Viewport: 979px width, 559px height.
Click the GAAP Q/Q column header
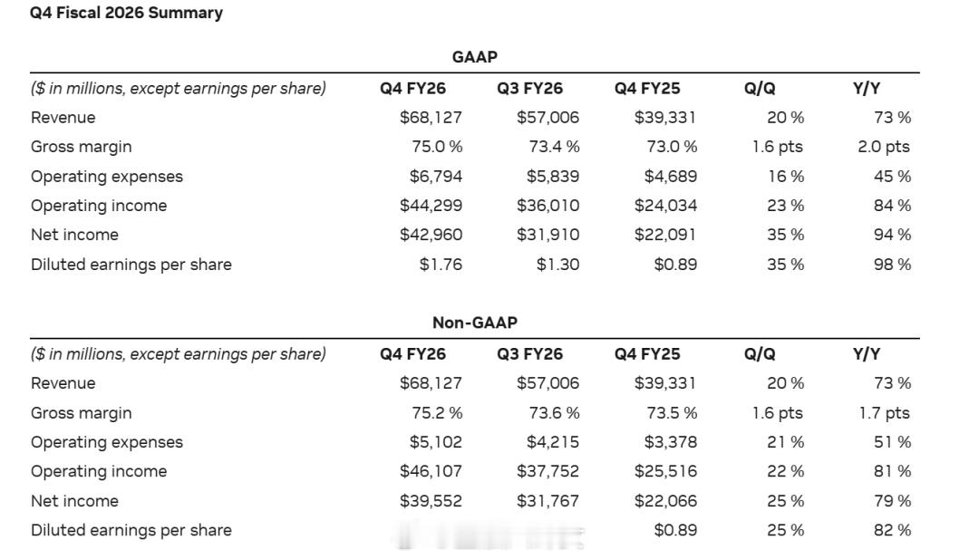click(x=760, y=89)
